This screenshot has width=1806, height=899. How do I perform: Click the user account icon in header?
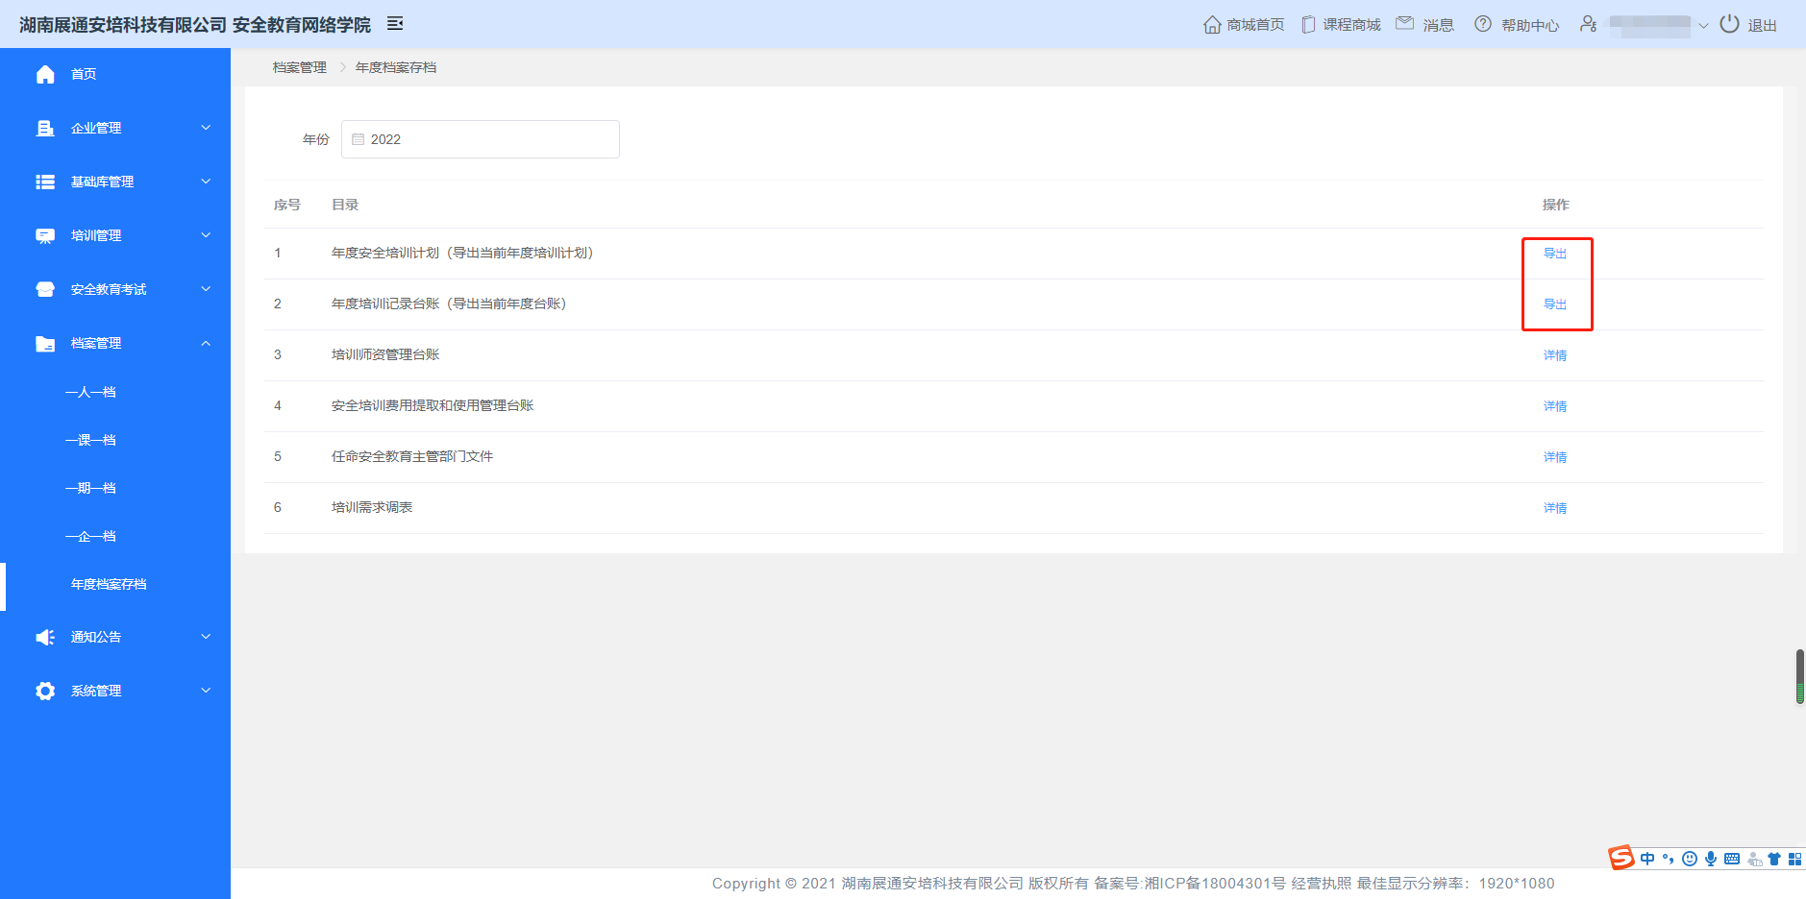[1588, 24]
